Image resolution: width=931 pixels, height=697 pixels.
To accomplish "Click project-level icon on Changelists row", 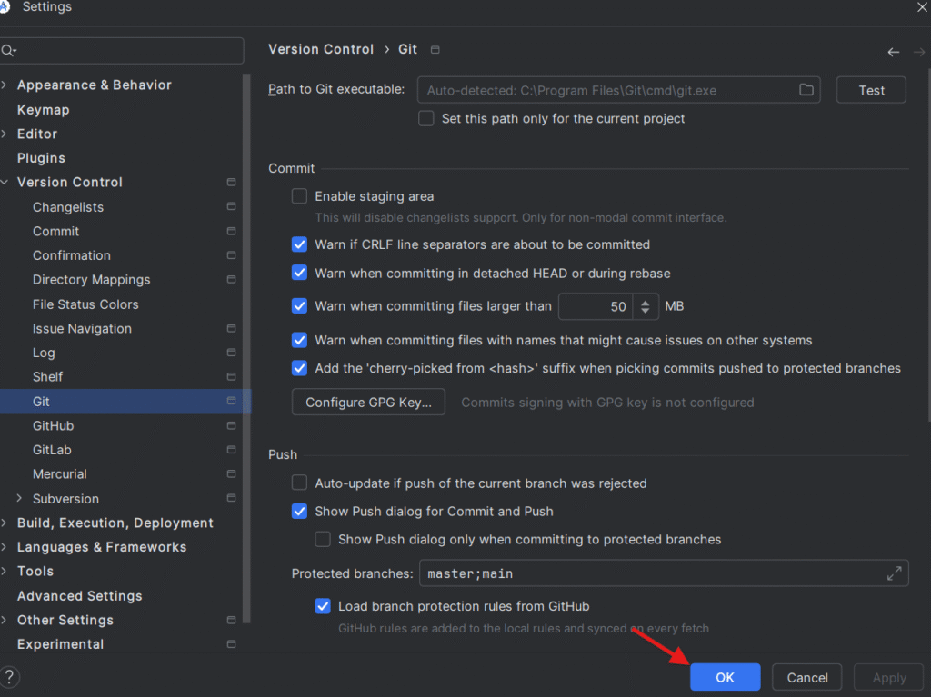I will [232, 206].
